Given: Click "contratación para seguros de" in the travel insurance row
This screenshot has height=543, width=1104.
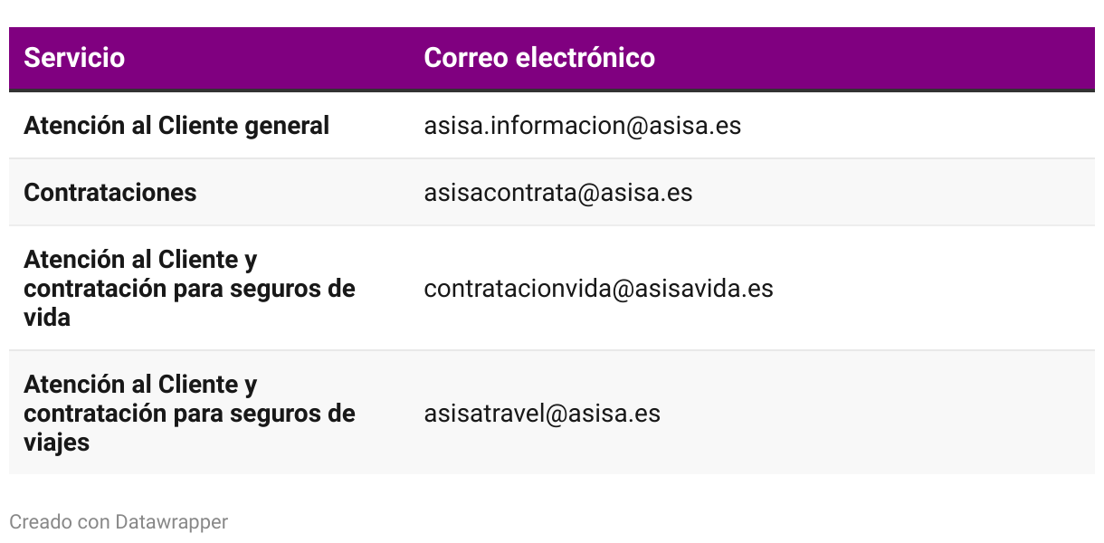Looking at the screenshot, I should pyautogui.click(x=189, y=414).
